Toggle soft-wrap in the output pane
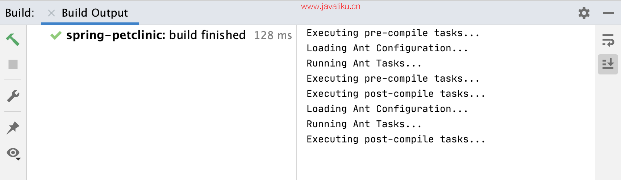The image size is (621, 180). [x=608, y=40]
